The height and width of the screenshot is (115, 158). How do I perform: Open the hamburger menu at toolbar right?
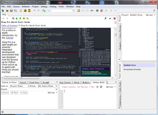coord(154,11)
